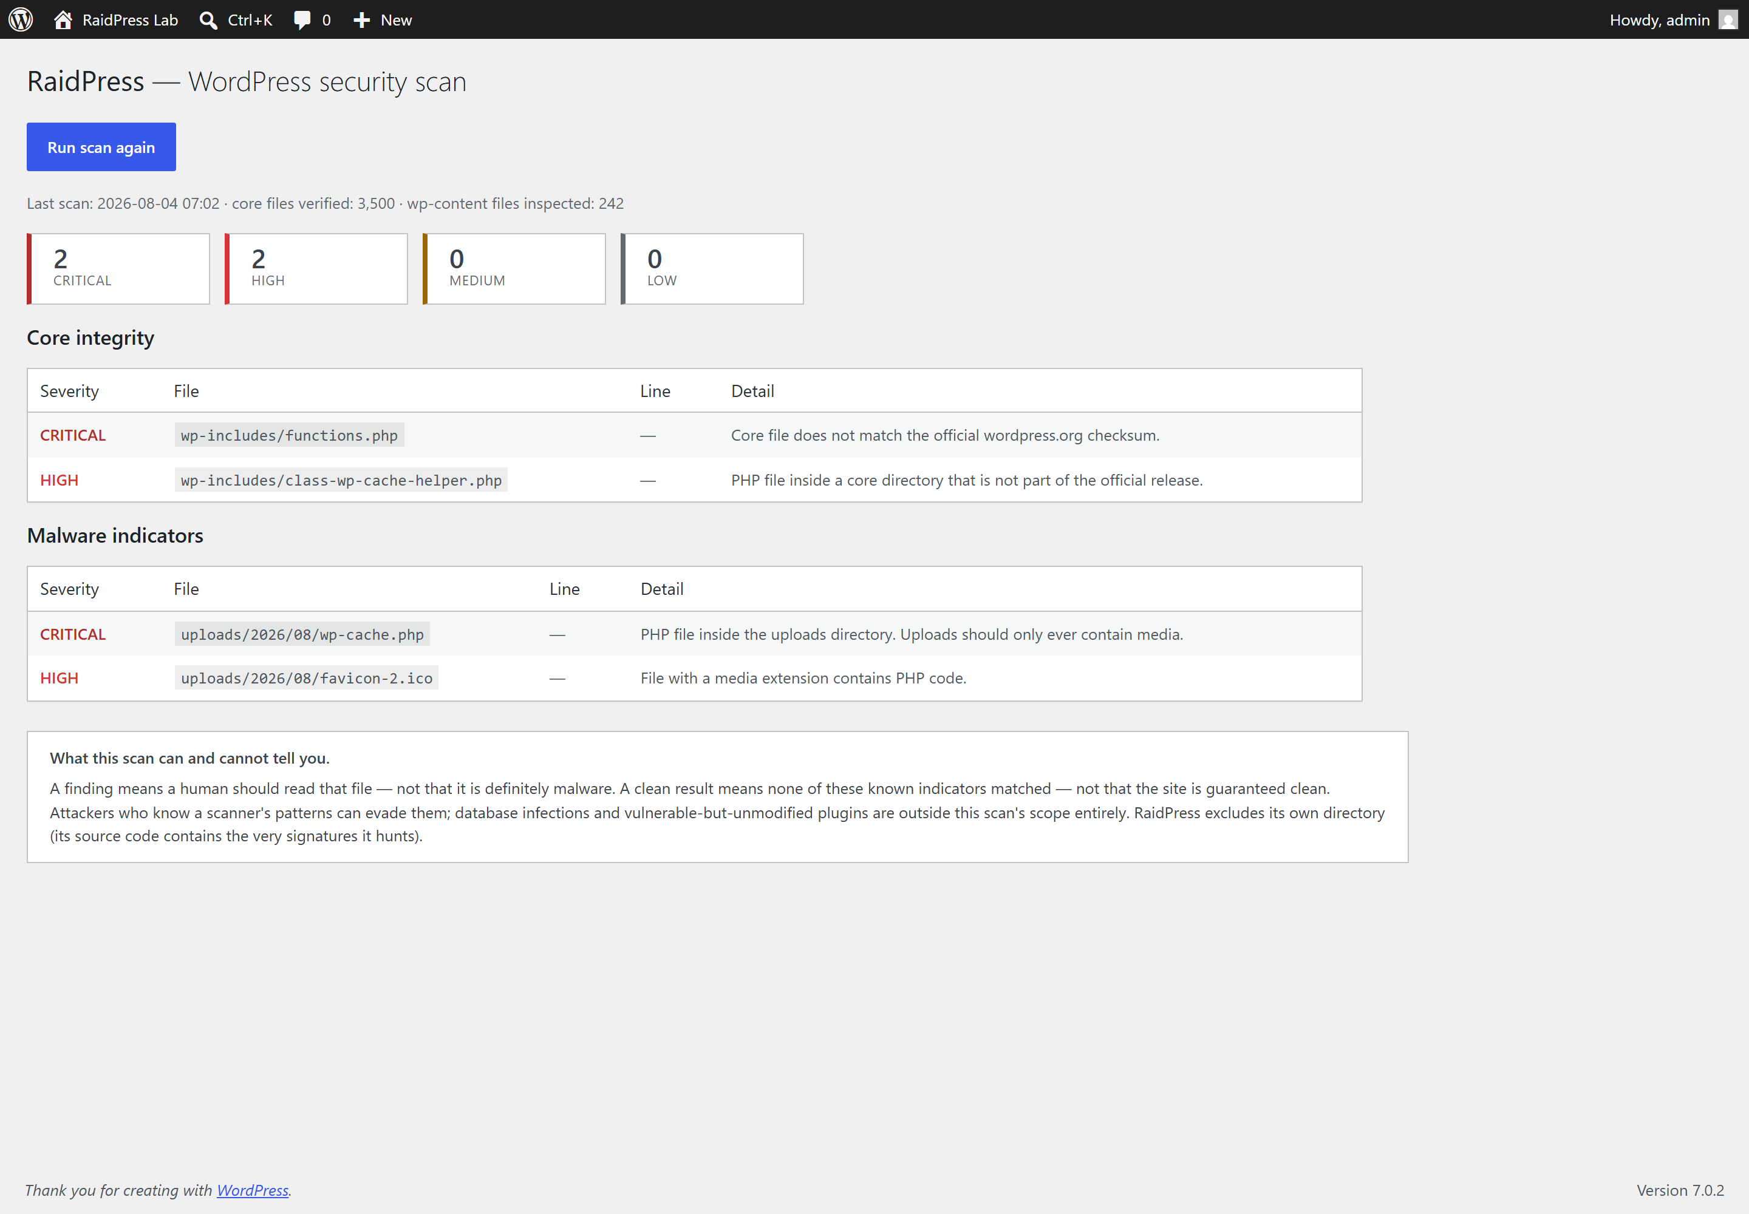Select the uploads/2026/08/favicon-2.ico file path
This screenshot has height=1214, width=1749.
307,678
